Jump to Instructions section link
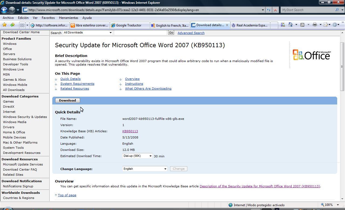The image size is (345, 210). tap(134, 84)
